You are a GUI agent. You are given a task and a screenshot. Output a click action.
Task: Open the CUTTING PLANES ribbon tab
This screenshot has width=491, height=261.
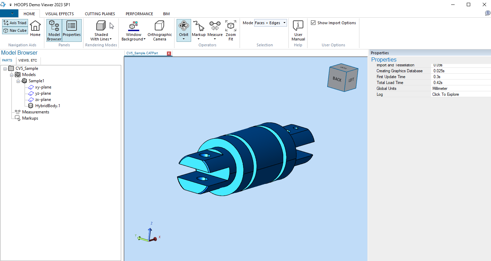click(x=100, y=14)
